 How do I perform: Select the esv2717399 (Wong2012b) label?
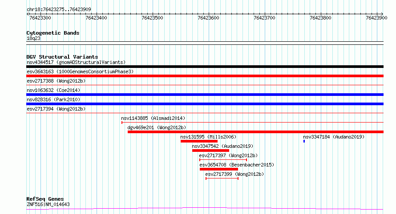pyautogui.click(x=234, y=174)
